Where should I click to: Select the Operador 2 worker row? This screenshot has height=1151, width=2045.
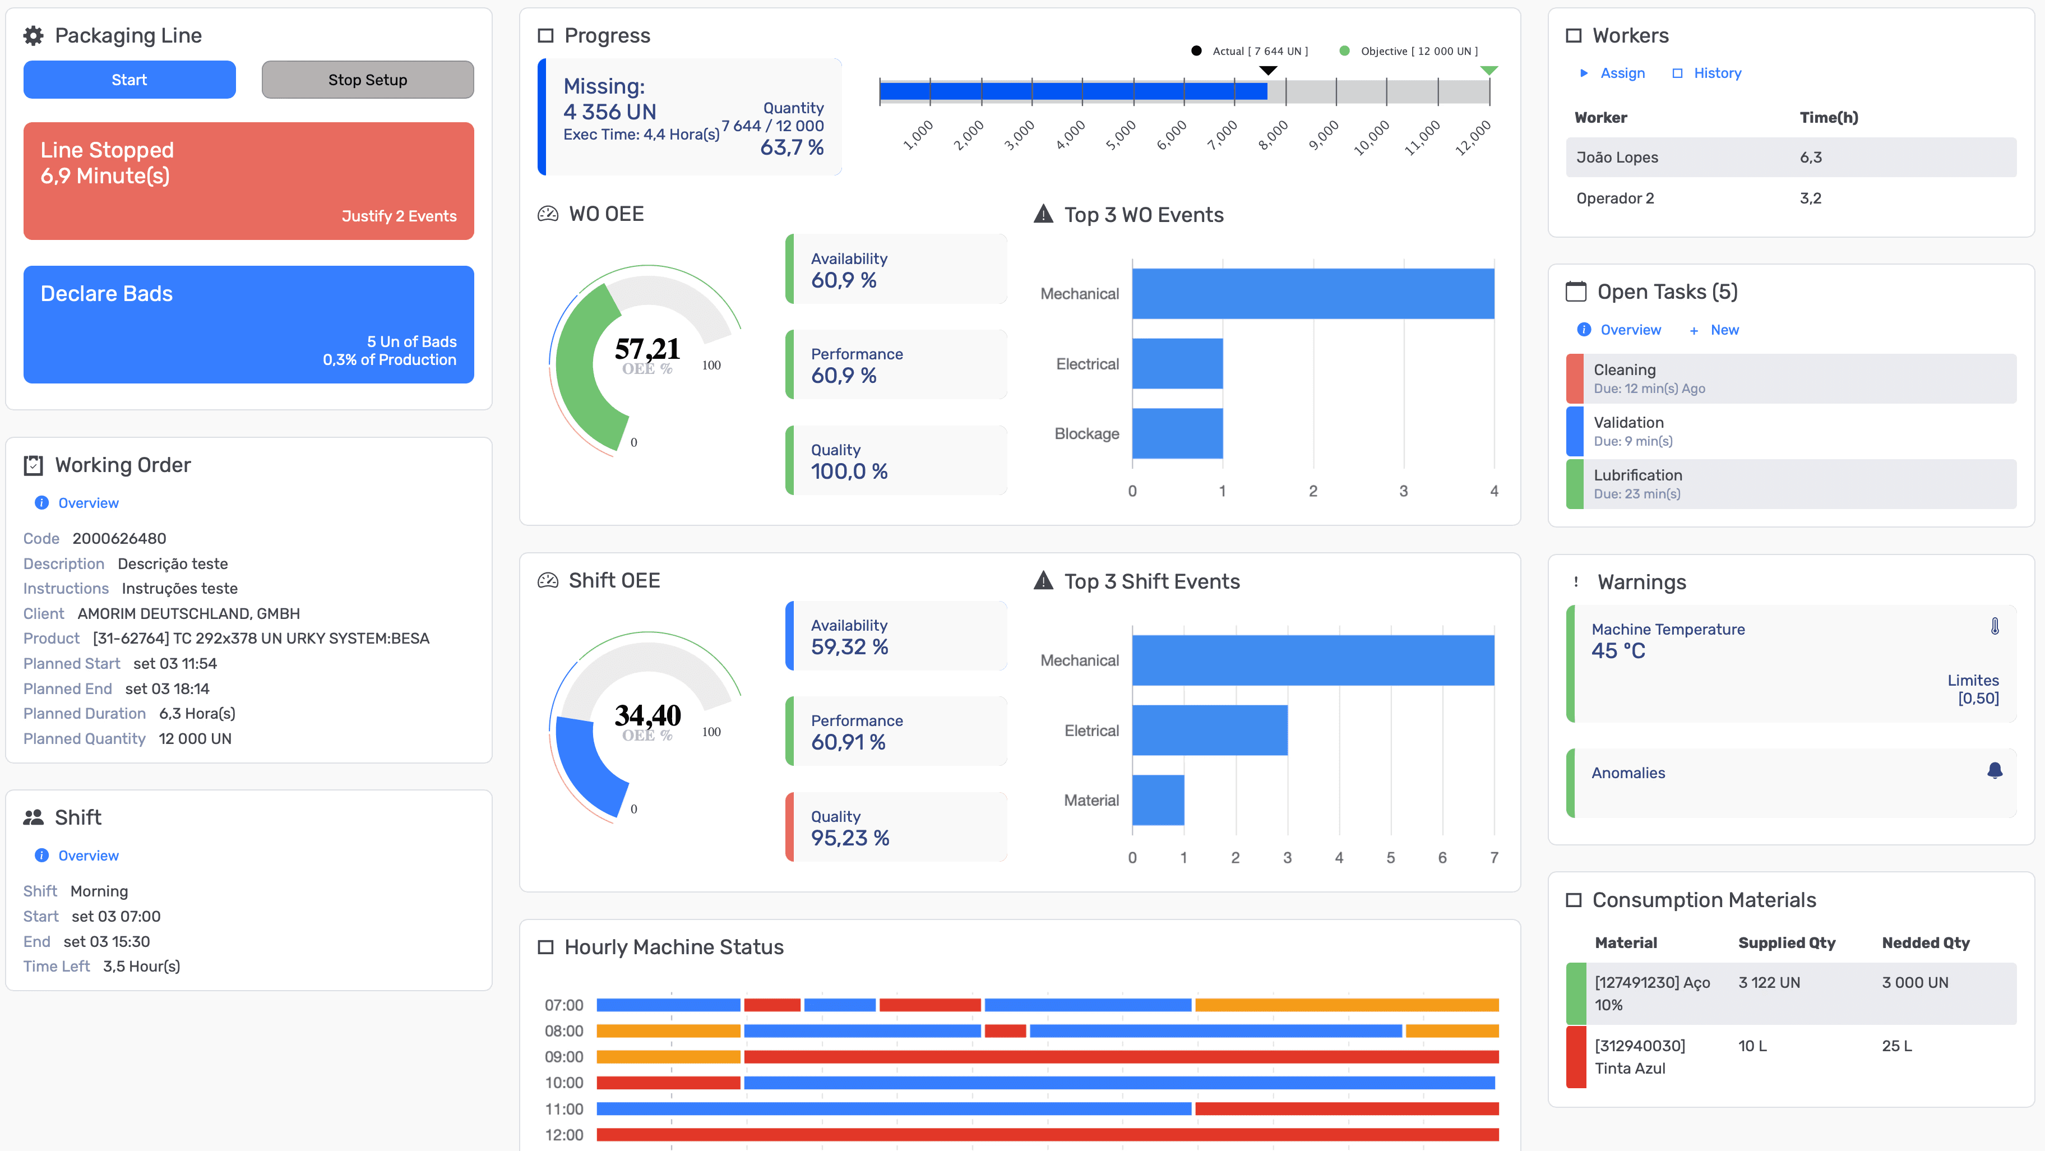(1791, 198)
